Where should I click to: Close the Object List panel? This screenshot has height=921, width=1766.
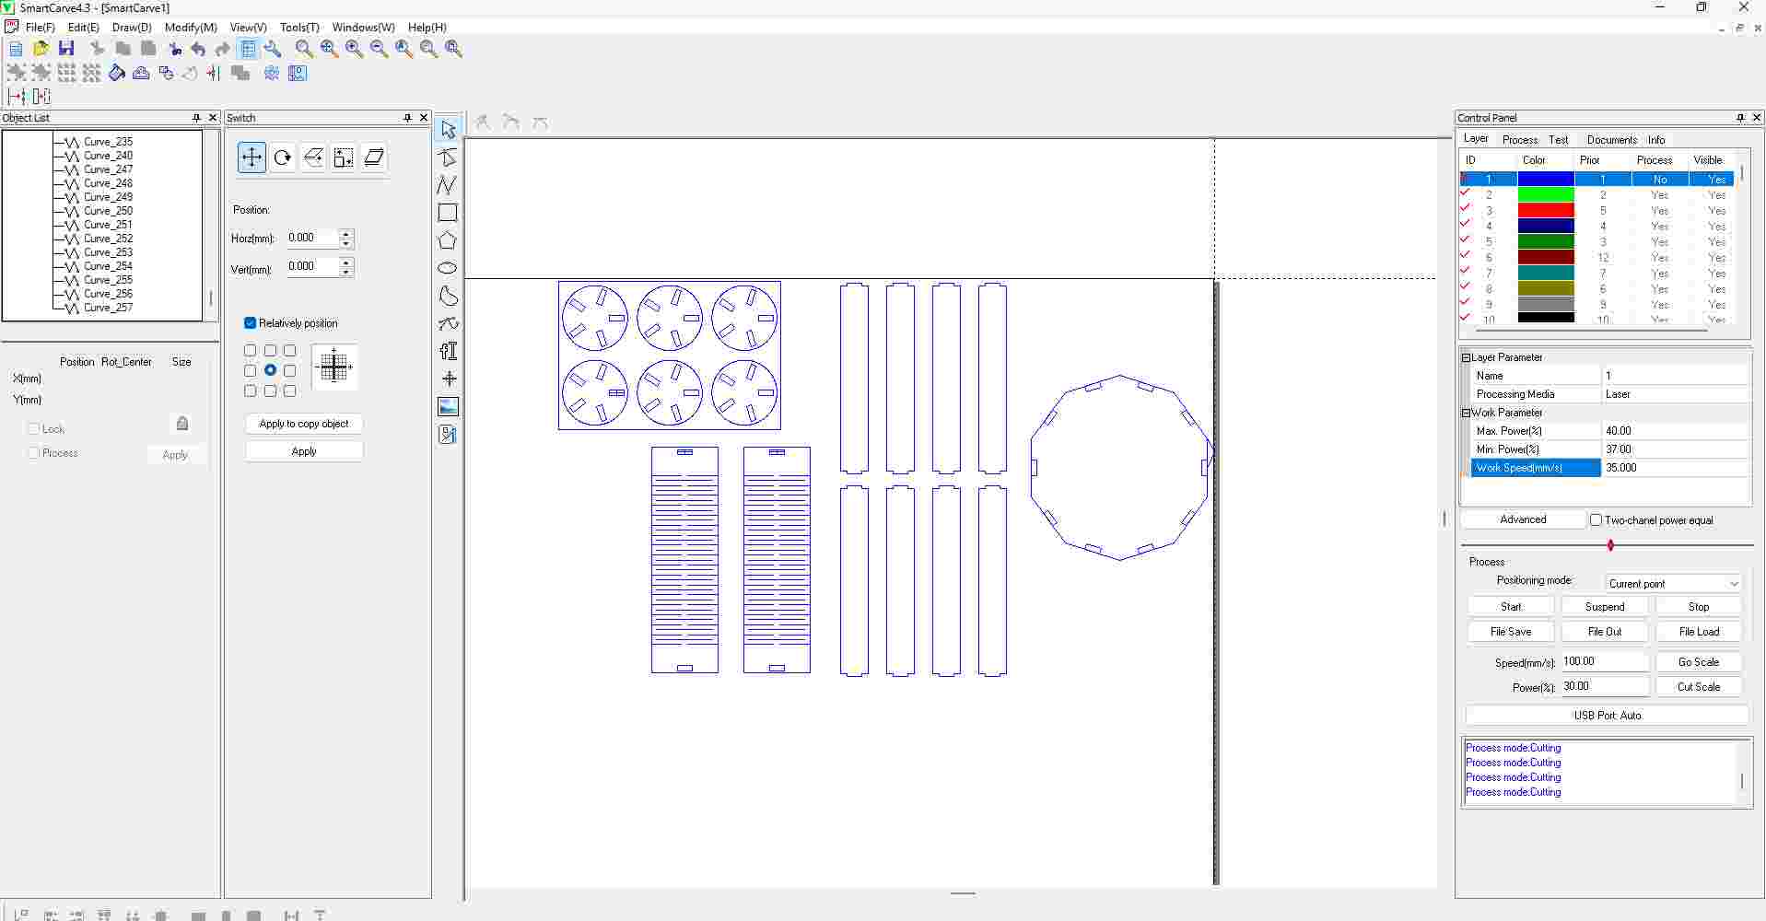pyautogui.click(x=213, y=118)
